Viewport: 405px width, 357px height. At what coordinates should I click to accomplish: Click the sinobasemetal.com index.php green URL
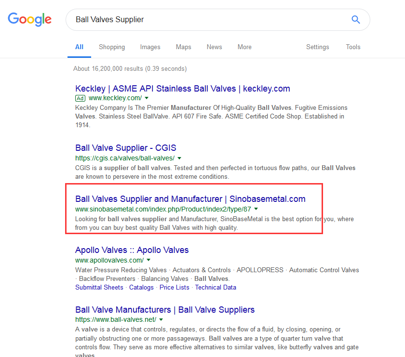click(163, 209)
